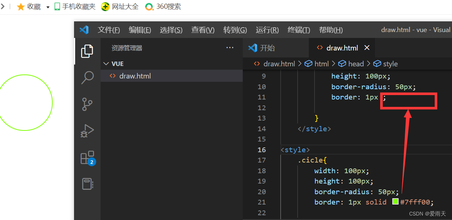The width and height of the screenshot is (452, 220).
Task: Click the closing brace on line 13
Action: point(316,118)
